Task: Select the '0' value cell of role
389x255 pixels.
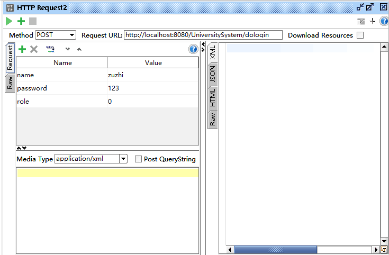Action: pos(153,101)
